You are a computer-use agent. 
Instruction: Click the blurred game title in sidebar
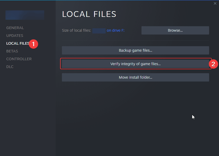click(25, 15)
